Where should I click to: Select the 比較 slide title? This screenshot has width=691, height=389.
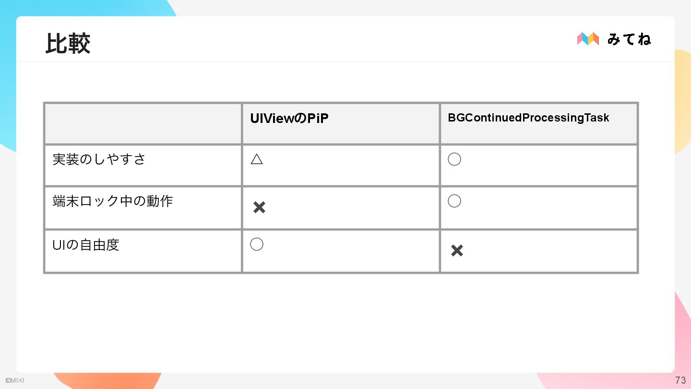[x=68, y=44]
